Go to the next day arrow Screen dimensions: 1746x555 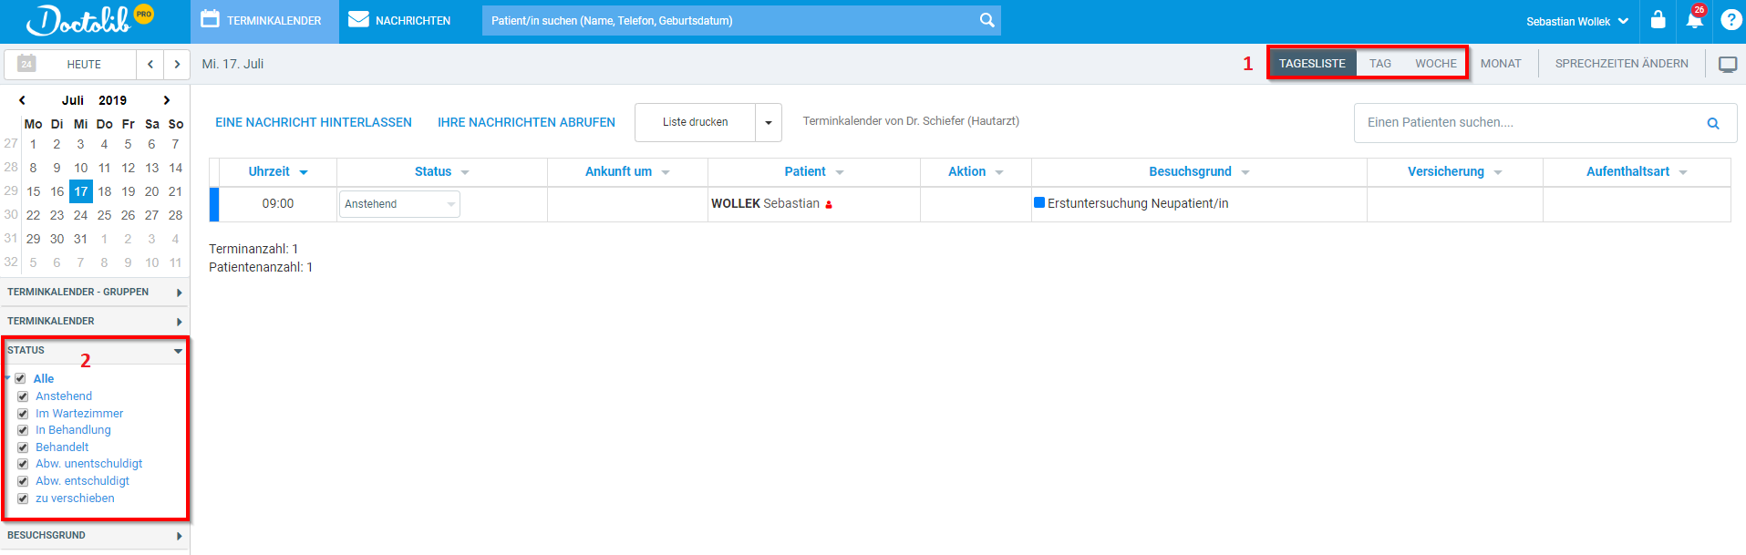(177, 64)
